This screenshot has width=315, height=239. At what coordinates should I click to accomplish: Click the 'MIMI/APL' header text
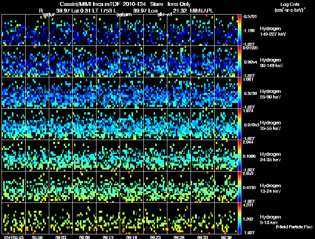(x=202, y=11)
